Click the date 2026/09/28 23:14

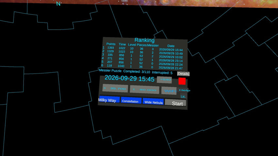171,61
